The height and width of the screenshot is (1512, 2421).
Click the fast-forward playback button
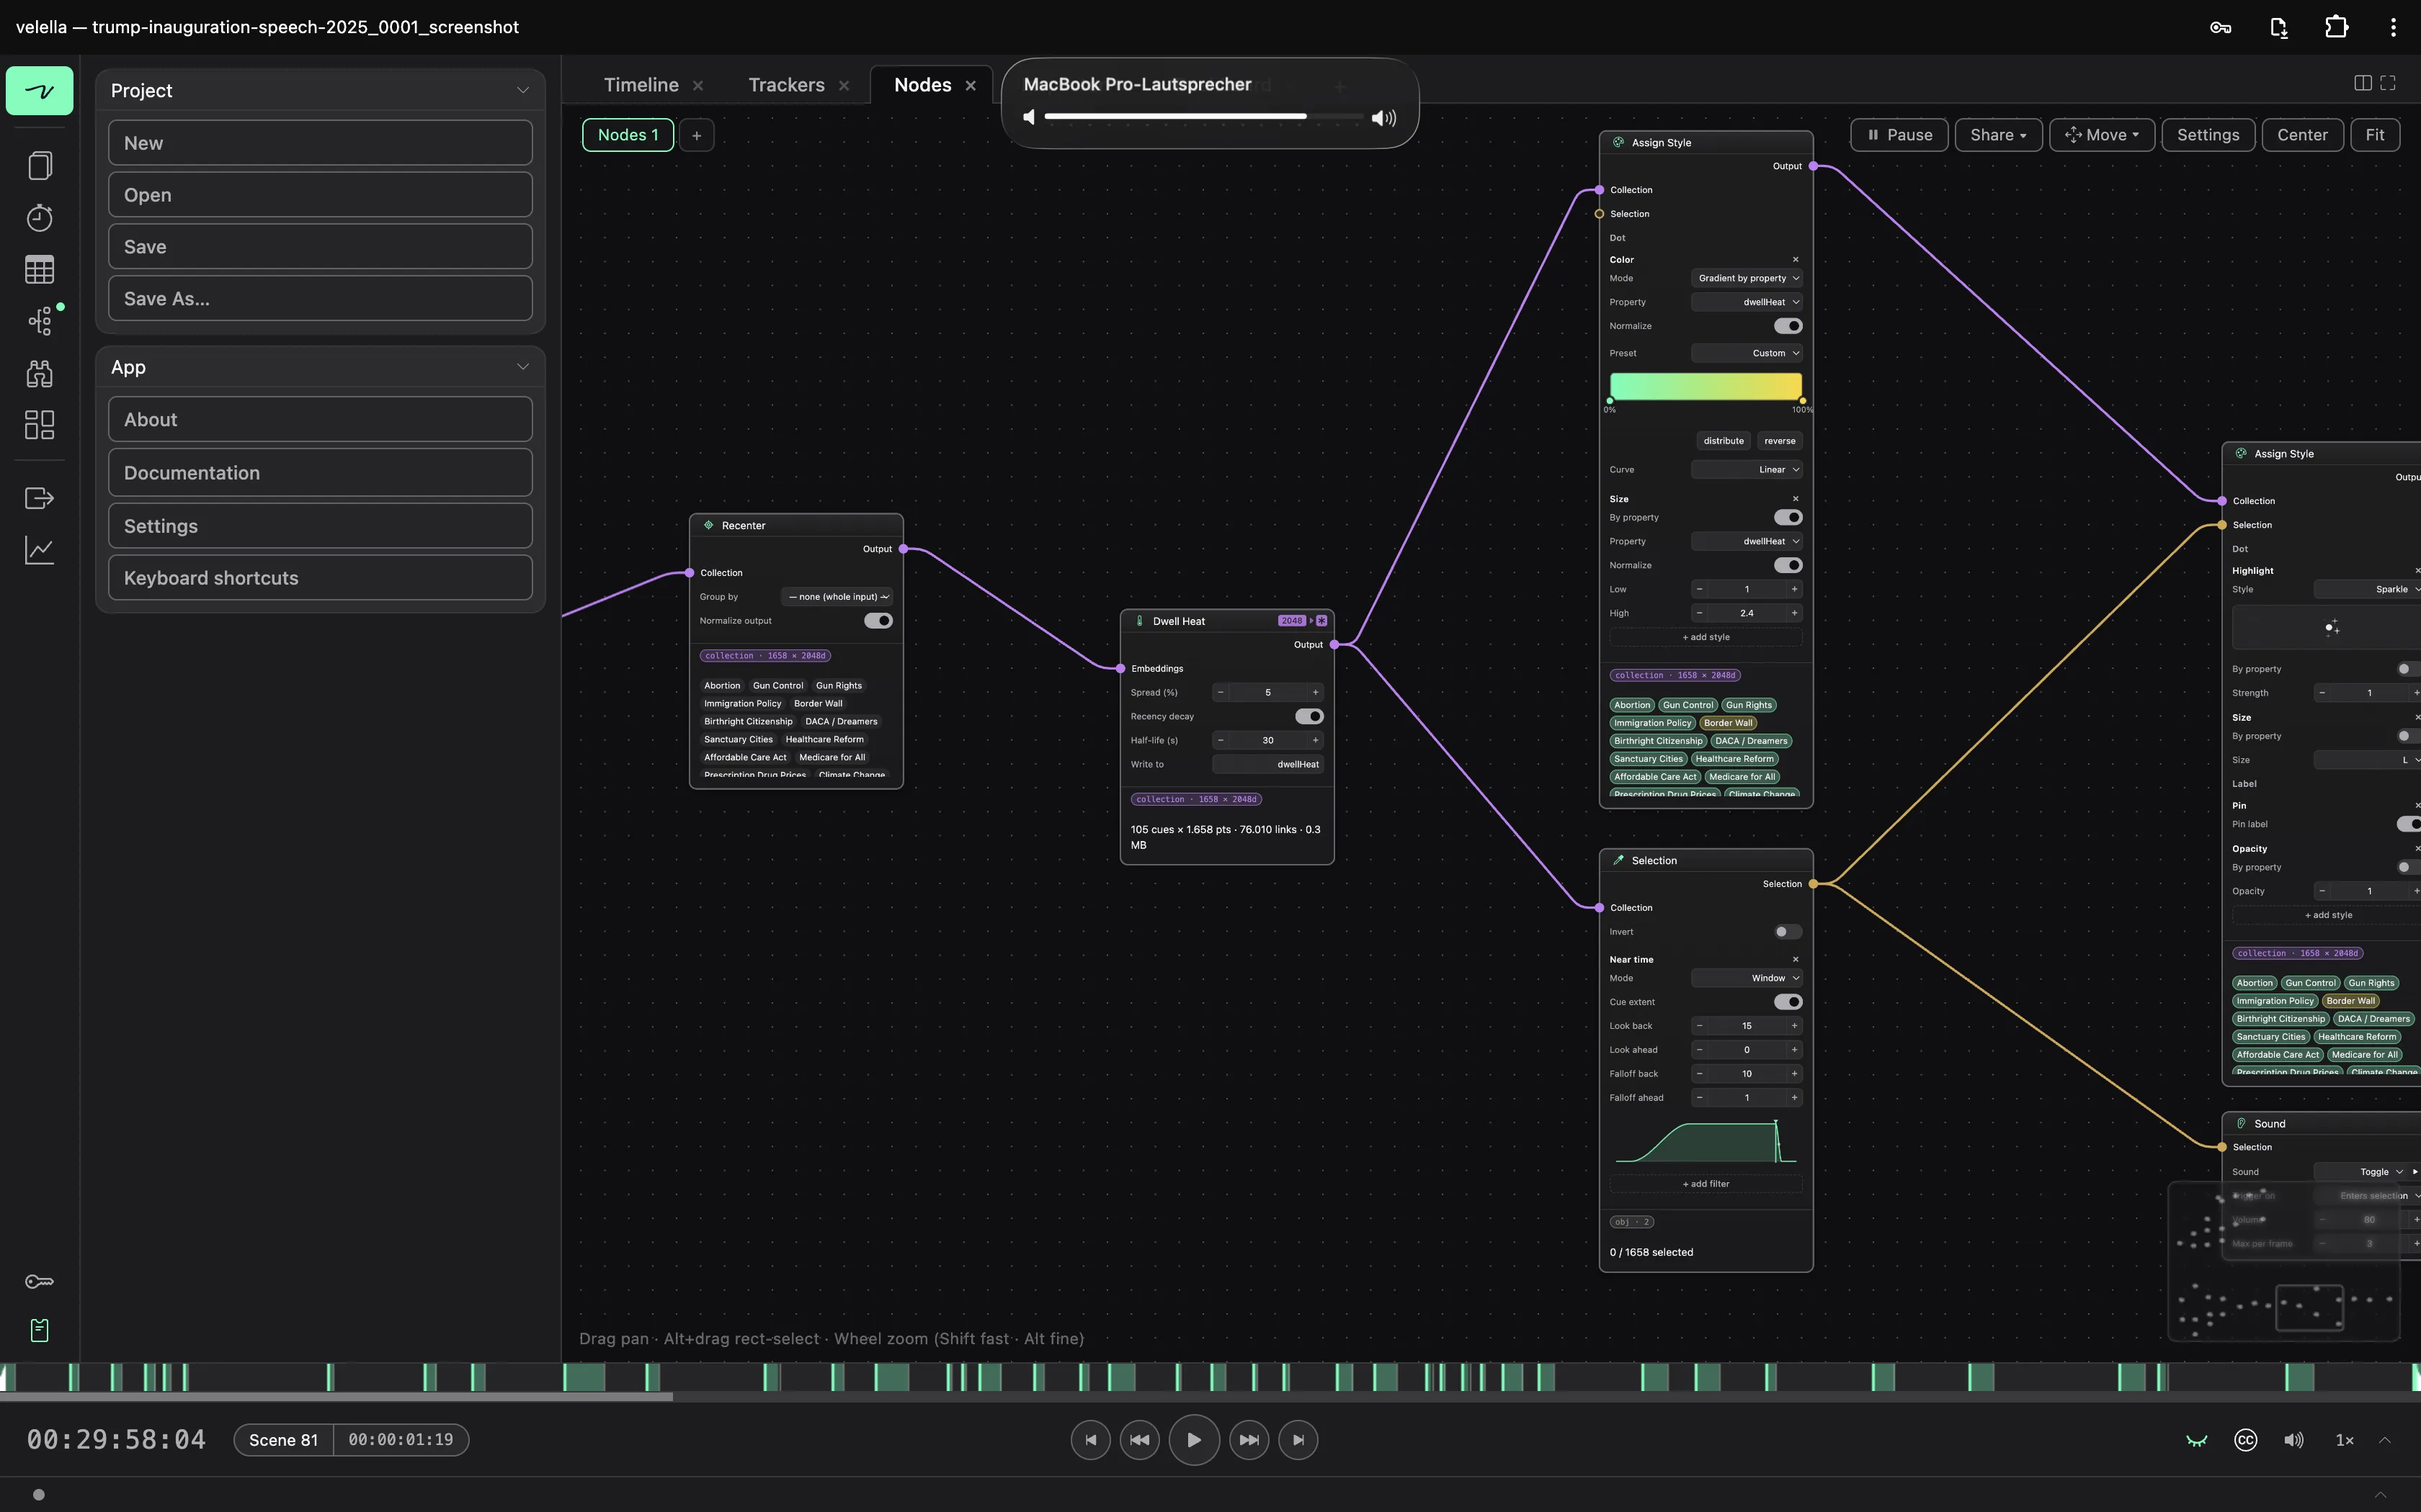[x=1249, y=1440]
